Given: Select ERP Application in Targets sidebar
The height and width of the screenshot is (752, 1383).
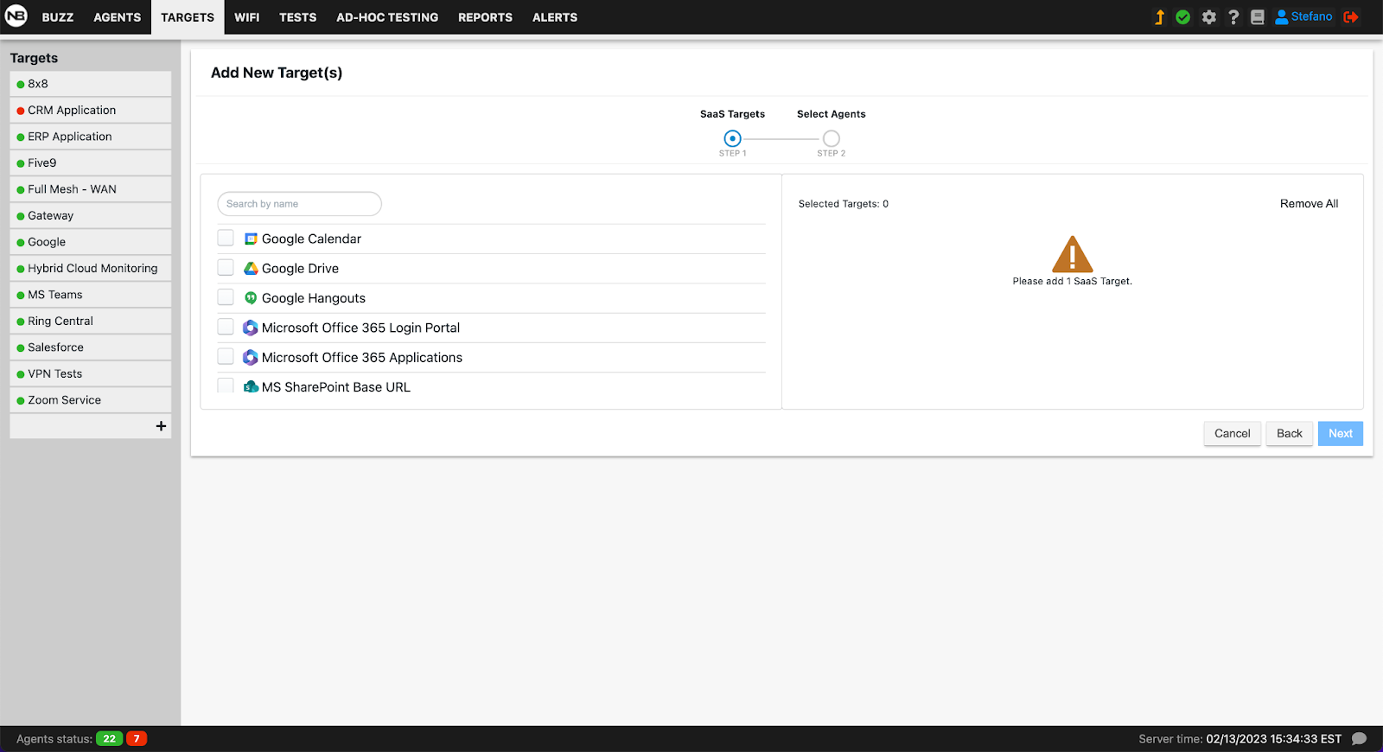Looking at the screenshot, I should coord(91,137).
